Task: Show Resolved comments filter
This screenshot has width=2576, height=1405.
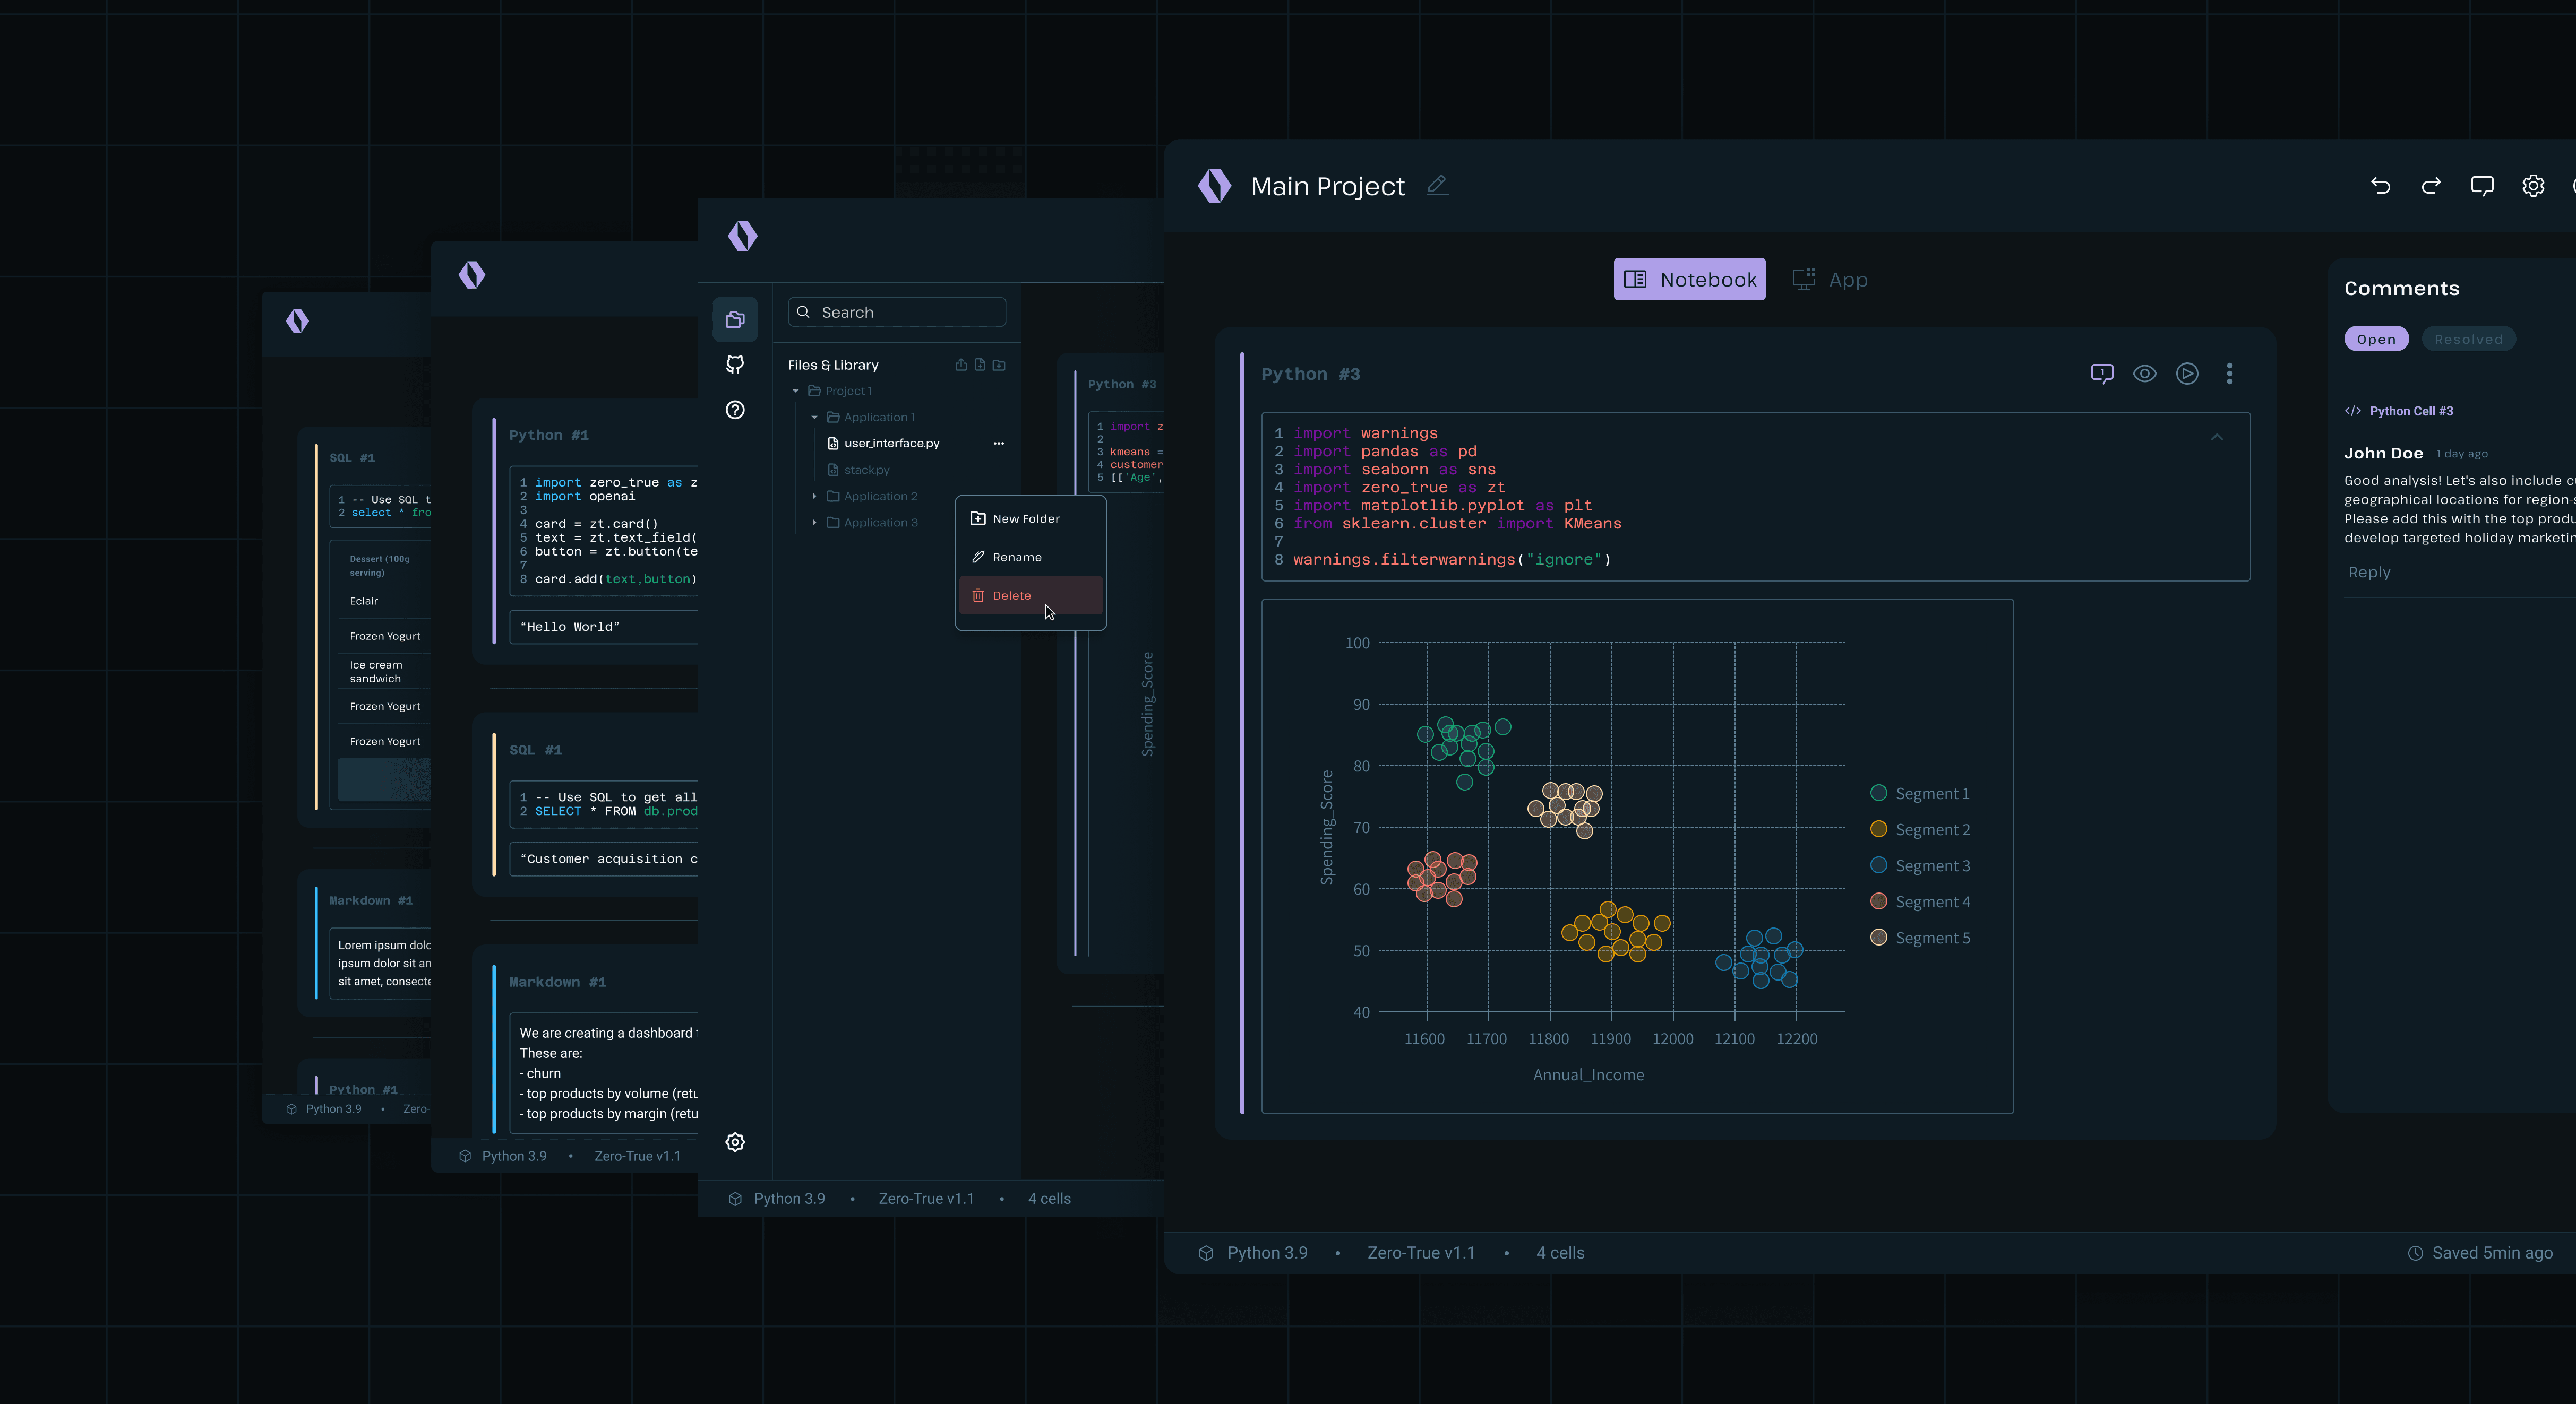Action: (2468, 339)
